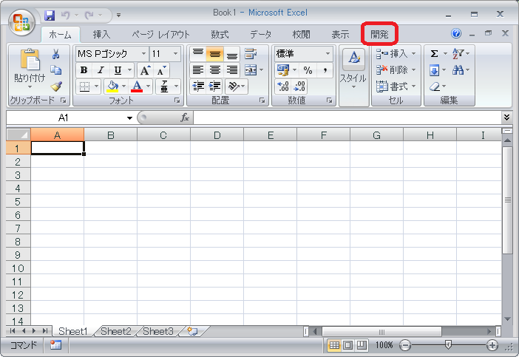Image resolution: width=519 pixels, height=357 pixels.
Task: Customize Quick Access Toolbar dropdown
Action: [118, 16]
